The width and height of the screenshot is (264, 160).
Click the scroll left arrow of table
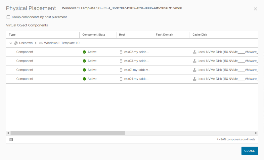tap(8, 133)
